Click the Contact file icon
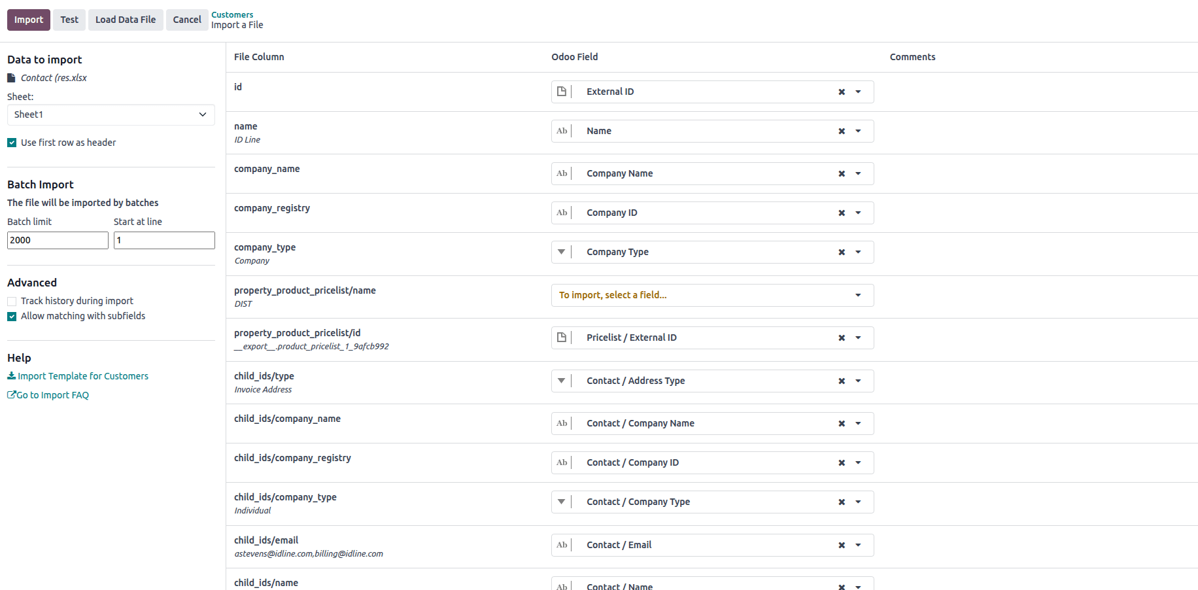The width and height of the screenshot is (1198, 590). pyautogui.click(x=11, y=78)
